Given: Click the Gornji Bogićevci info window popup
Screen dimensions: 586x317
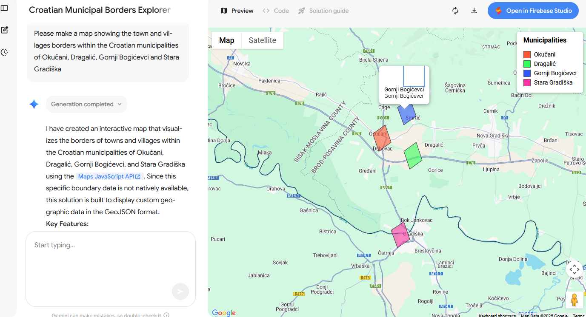Looking at the screenshot, I should (x=404, y=85).
